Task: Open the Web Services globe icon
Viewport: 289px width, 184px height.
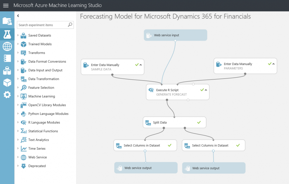Action: [x=7, y=46]
